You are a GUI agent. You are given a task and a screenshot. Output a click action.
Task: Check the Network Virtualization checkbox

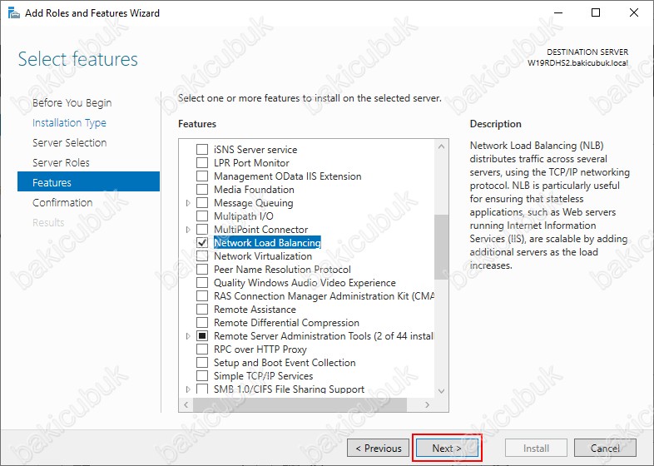tap(202, 256)
